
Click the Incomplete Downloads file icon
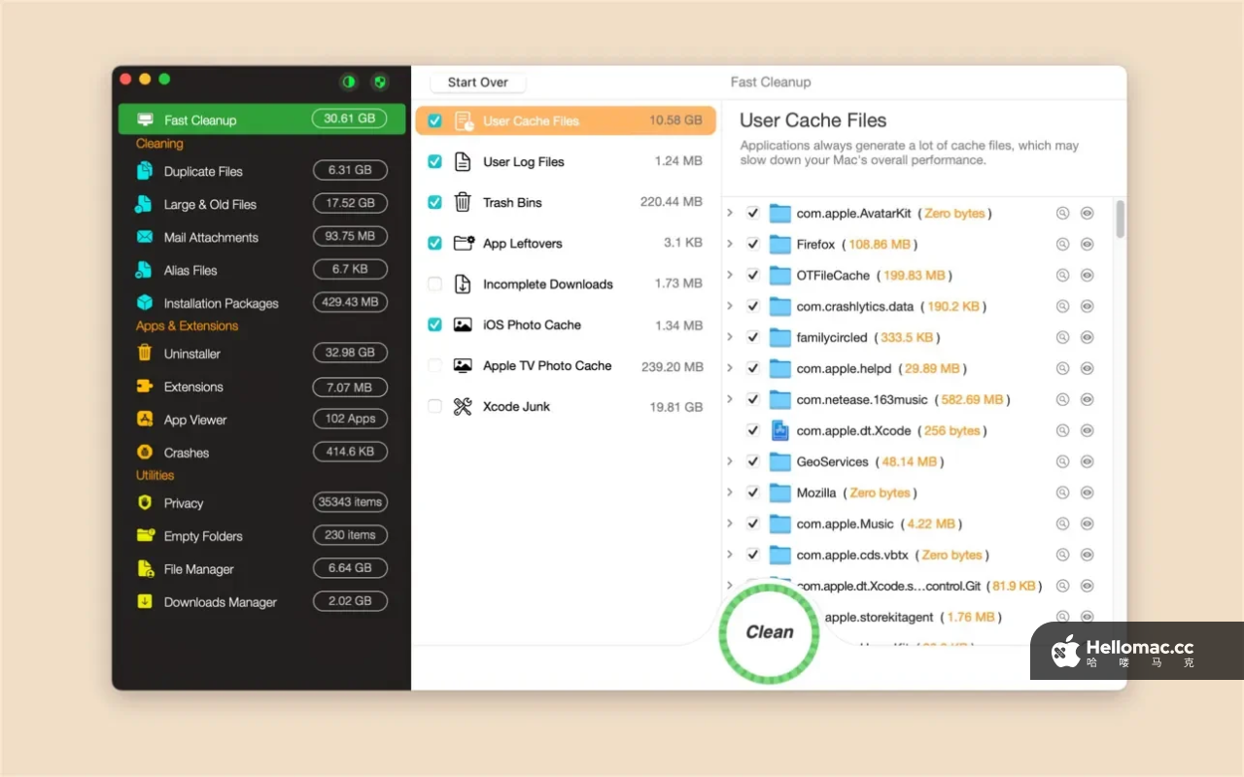tap(463, 284)
